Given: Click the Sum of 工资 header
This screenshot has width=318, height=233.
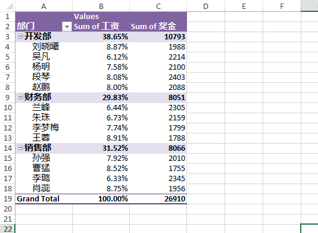Looking at the screenshot, I should pos(101,27).
